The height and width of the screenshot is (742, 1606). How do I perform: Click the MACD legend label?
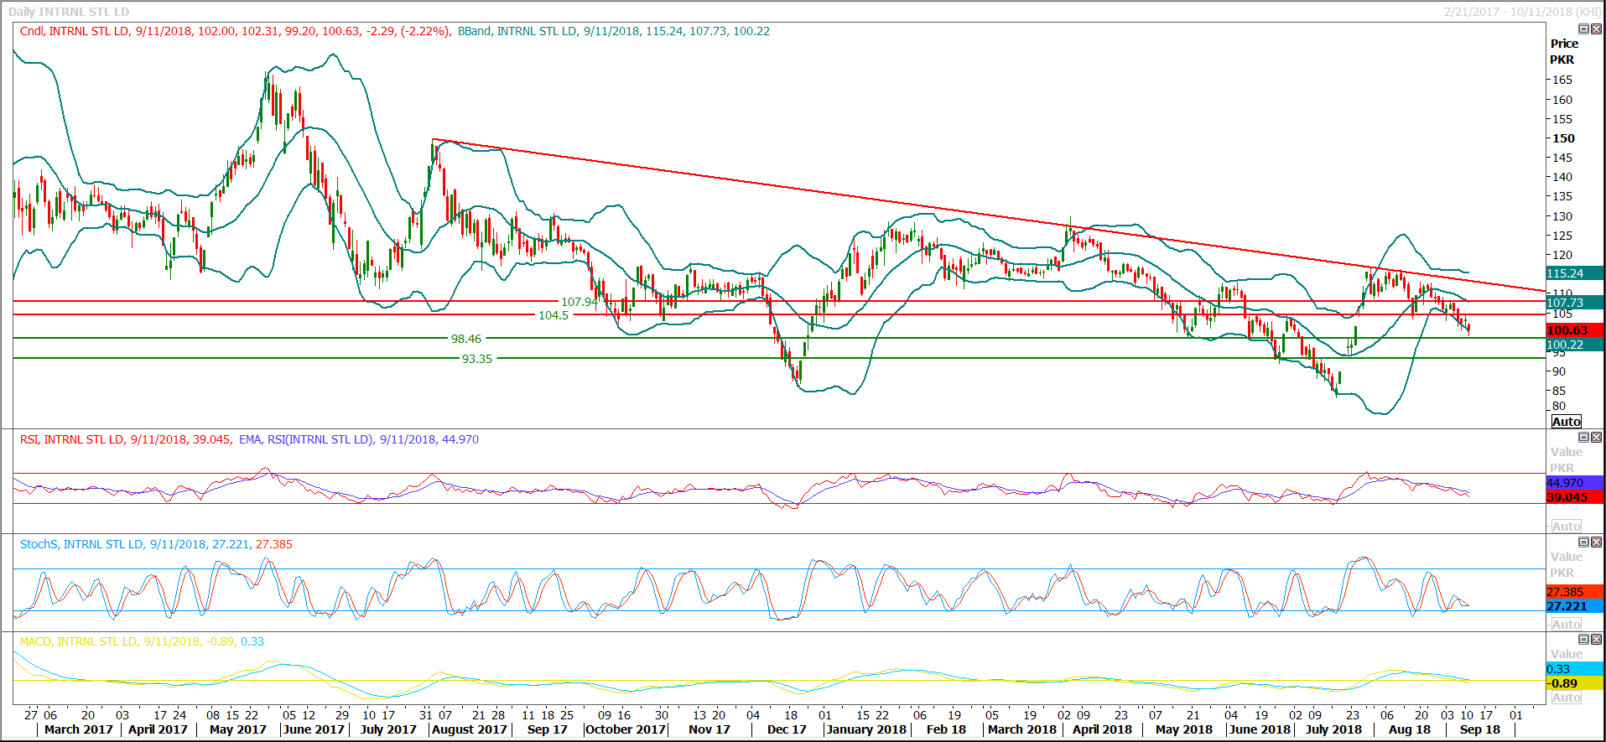tap(35, 641)
